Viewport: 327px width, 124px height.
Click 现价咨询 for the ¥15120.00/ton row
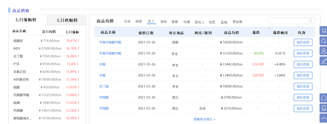click(x=303, y=53)
